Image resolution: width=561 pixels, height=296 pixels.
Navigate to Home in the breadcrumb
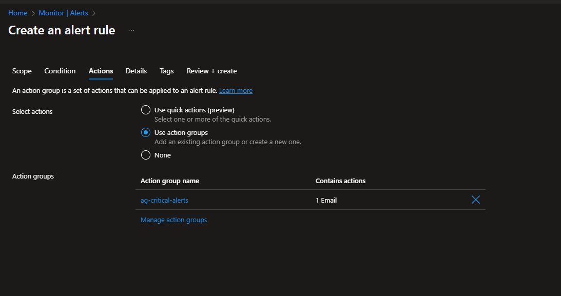pos(18,13)
